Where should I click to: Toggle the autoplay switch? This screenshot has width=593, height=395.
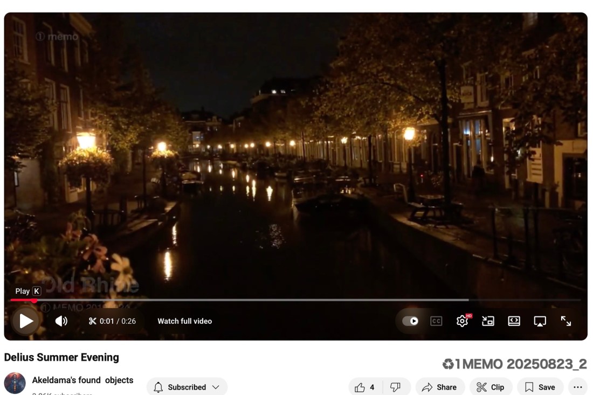pos(410,321)
